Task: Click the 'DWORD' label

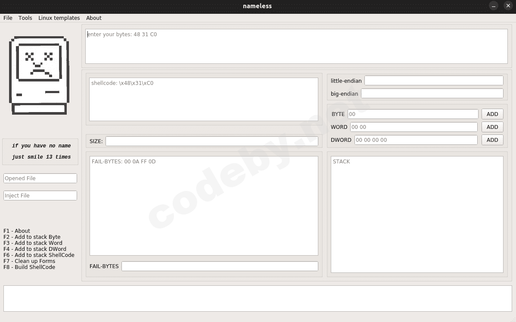Action: [341, 140]
